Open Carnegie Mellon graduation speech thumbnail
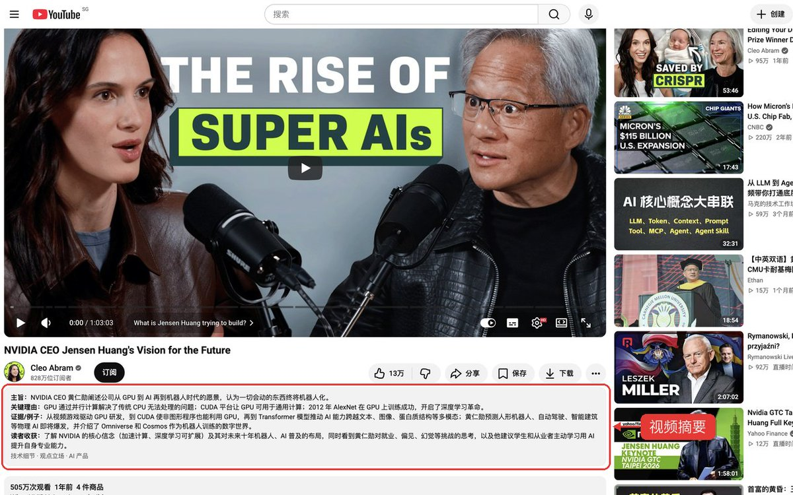 coord(679,290)
